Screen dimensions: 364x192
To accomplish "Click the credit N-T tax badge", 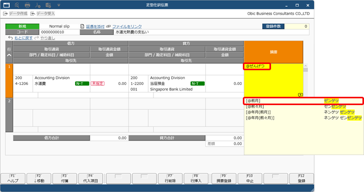I will [x=197, y=83].
